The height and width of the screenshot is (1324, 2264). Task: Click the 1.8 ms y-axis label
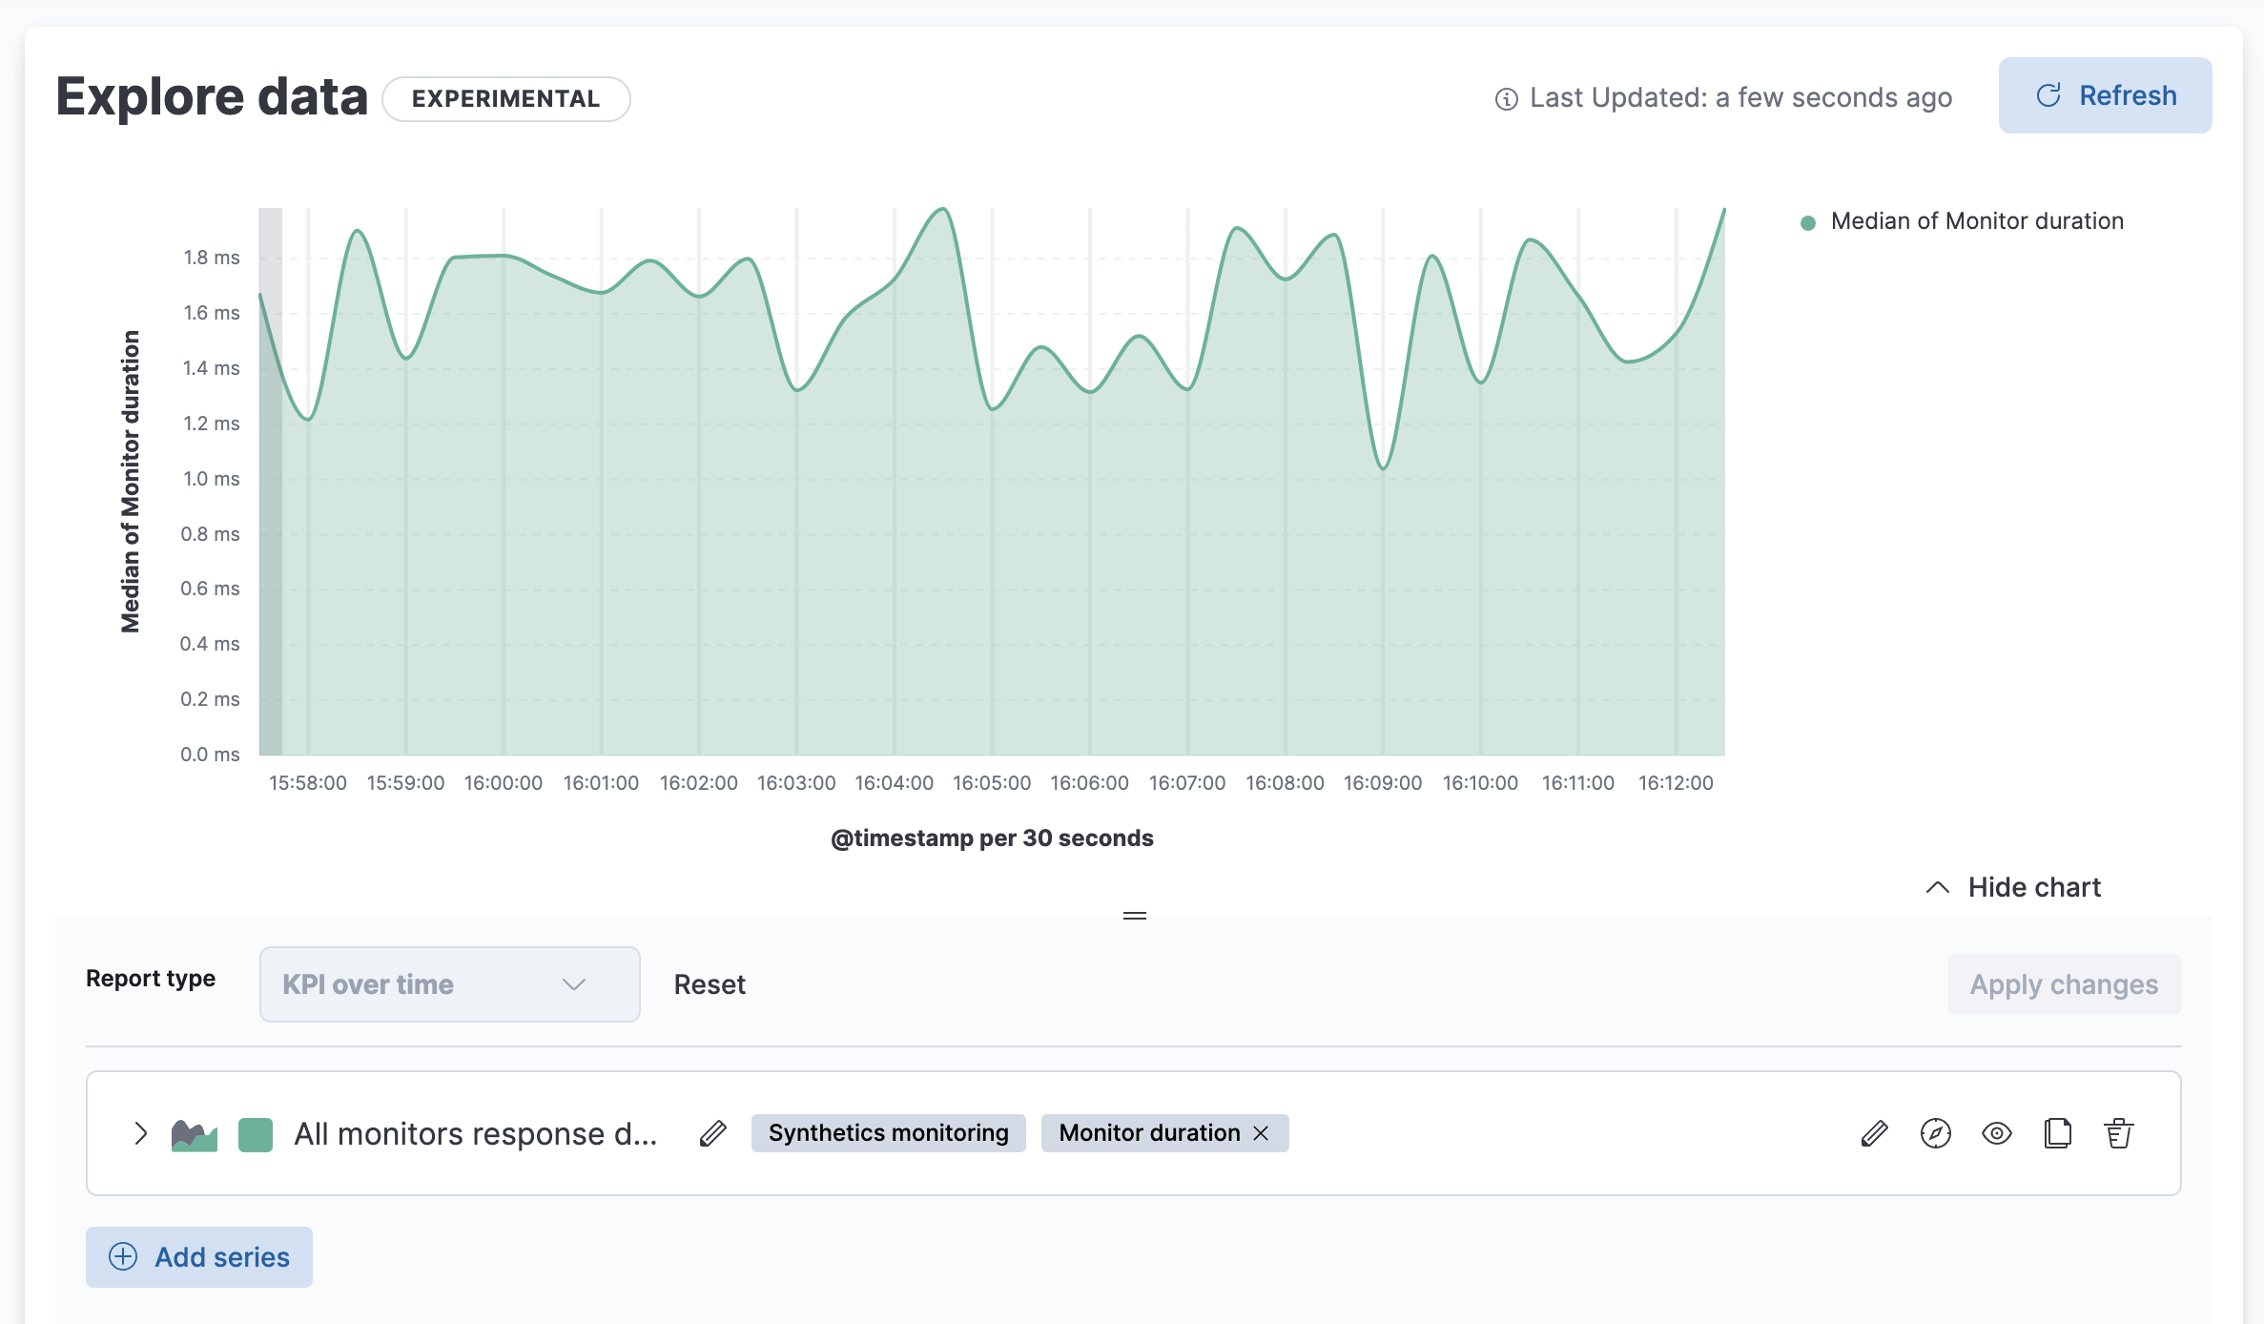(211, 258)
